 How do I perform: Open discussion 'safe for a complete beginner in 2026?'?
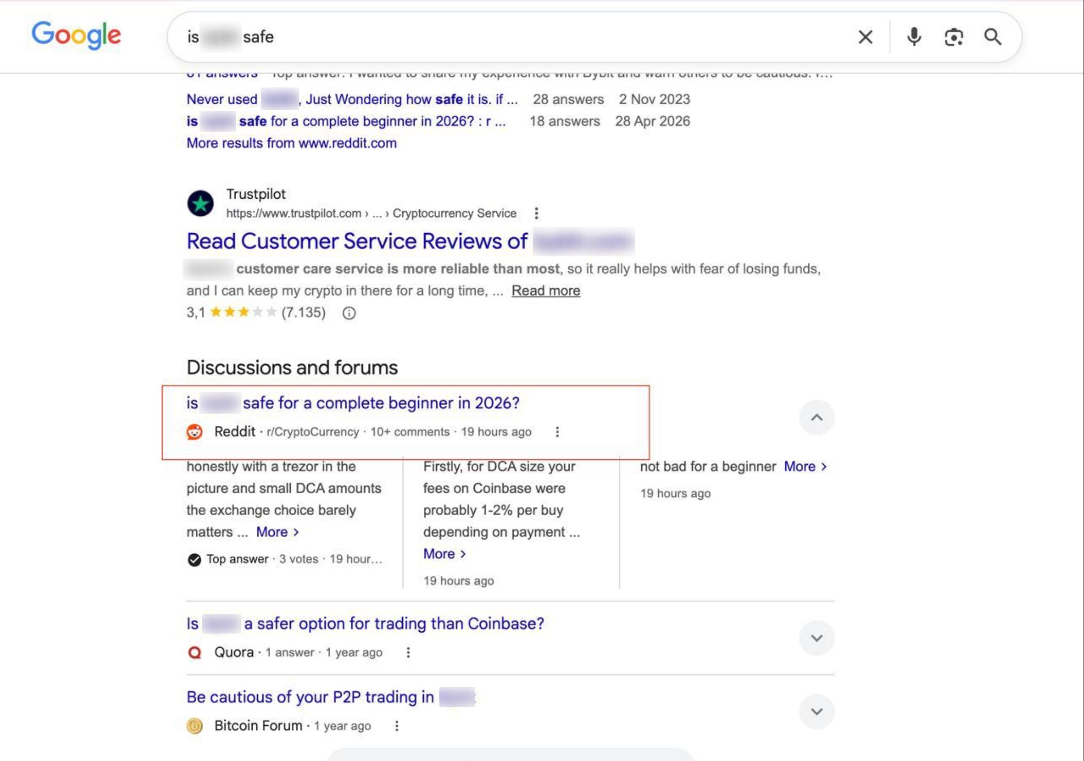point(353,403)
